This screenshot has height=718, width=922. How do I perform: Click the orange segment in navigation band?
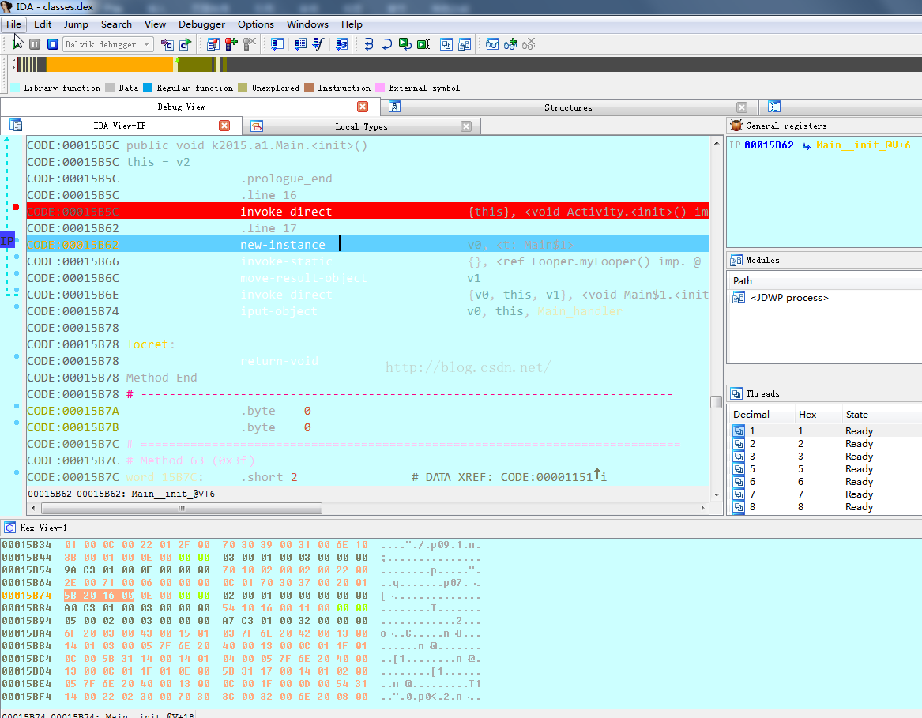(x=110, y=64)
